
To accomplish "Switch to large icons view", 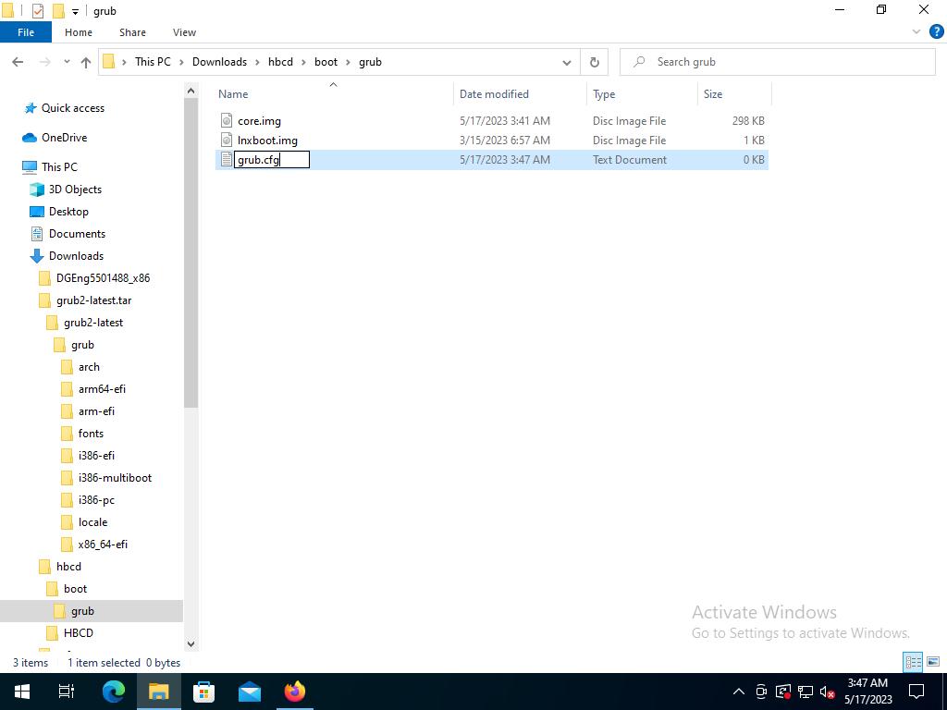I will [x=932, y=662].
